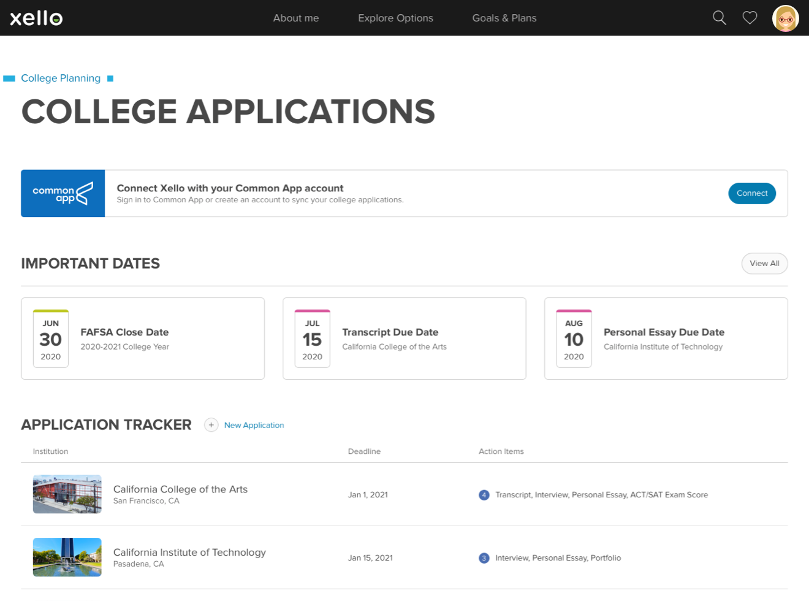
Task: Click the COLLEGE APPLICATIONS page heading
Action: (x=228, y=112)
